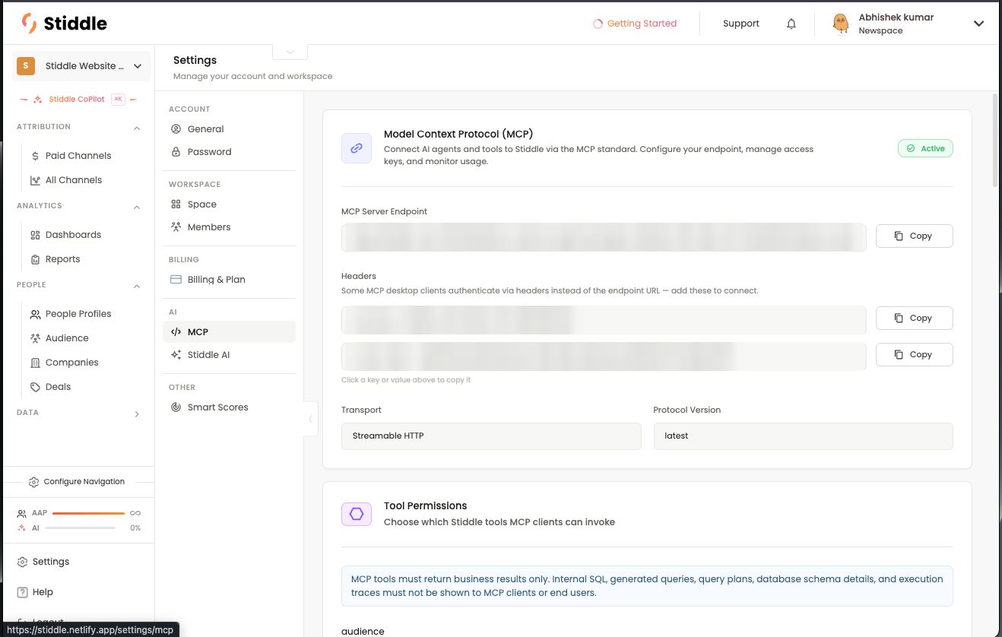Open the notifications bell
This screenshot has width=1002, height=637.
point(791,24)
